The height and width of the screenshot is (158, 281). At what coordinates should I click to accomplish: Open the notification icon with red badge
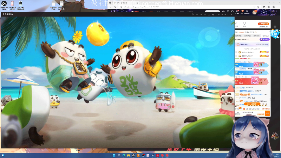coord(237,11)
